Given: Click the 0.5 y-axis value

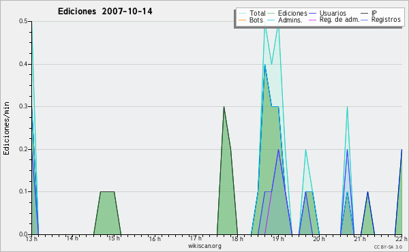Looking at the screenshot, I should pos(23,21).
